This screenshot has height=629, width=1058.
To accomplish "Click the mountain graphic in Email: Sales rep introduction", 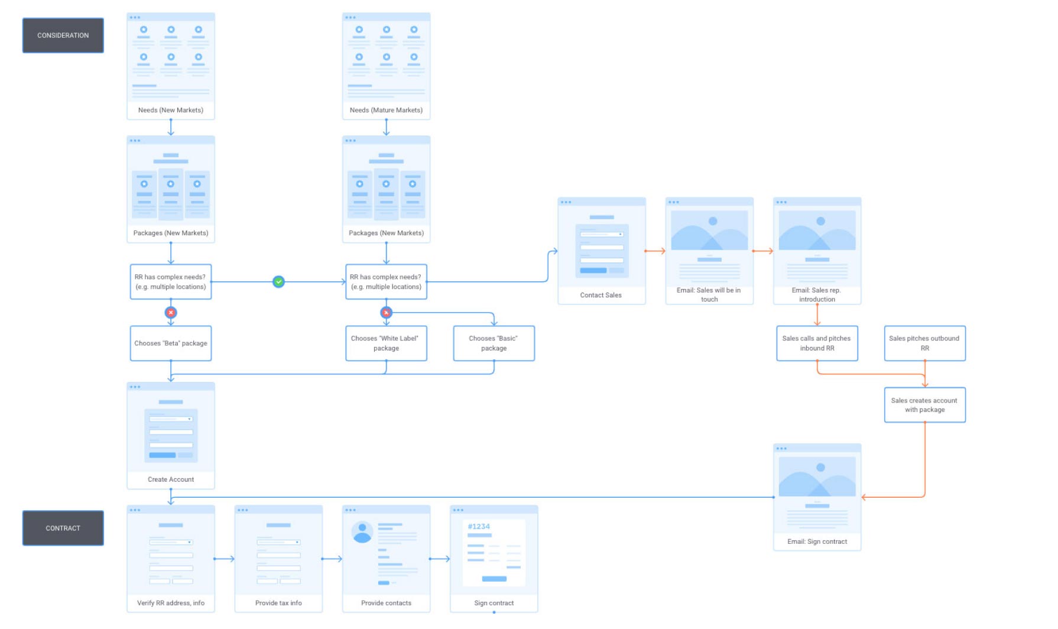I will pos(819,231).
